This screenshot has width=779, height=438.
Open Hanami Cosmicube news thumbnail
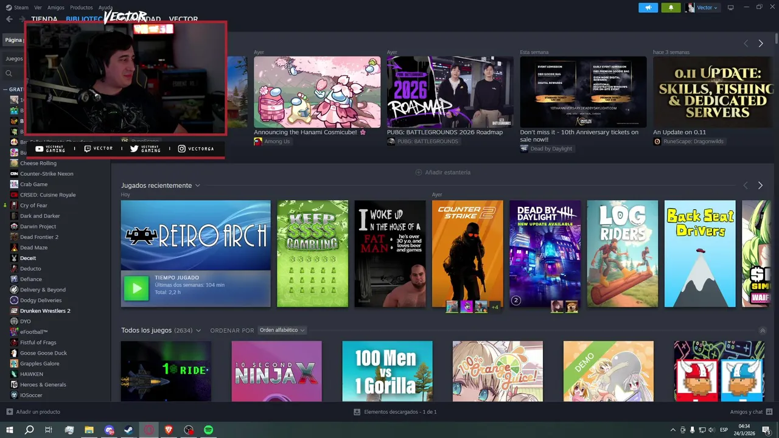click(x=317, y=92)
